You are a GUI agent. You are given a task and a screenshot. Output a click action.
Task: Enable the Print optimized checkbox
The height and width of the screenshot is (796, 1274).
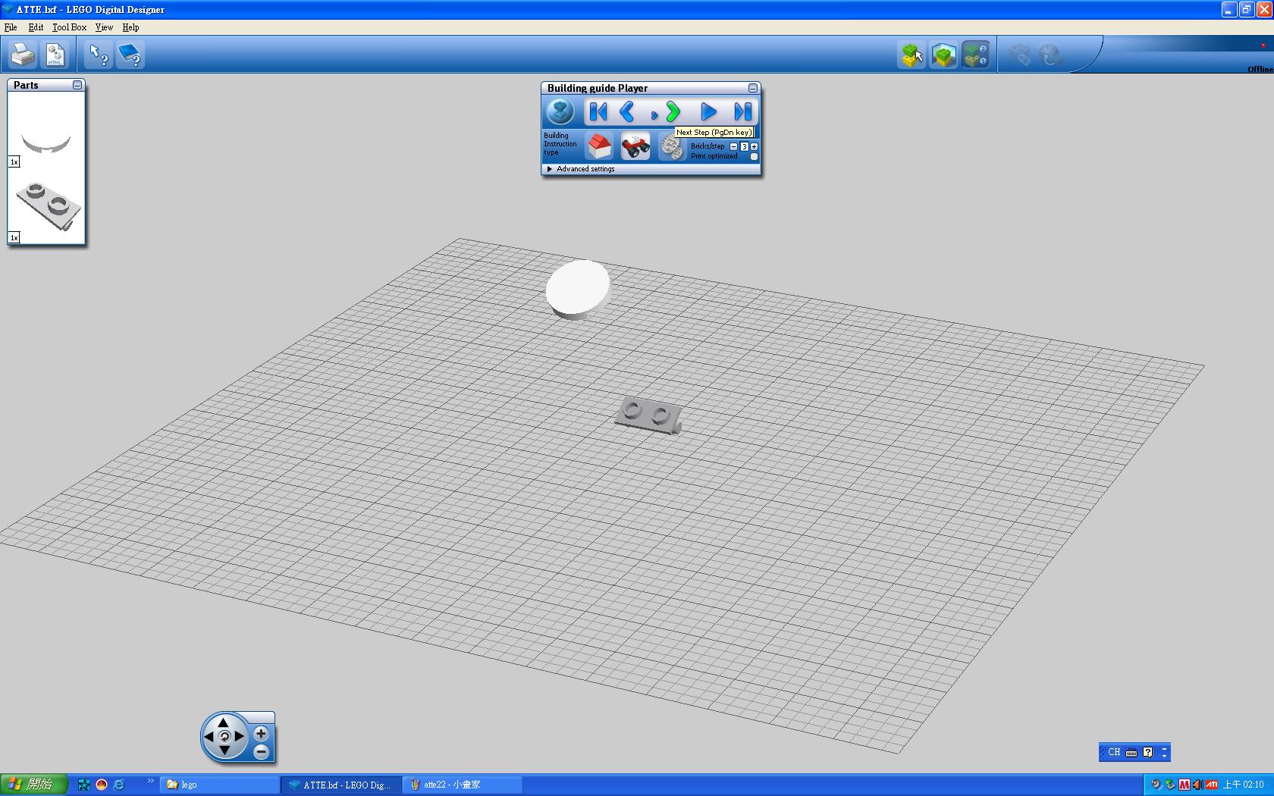(754, 156)
